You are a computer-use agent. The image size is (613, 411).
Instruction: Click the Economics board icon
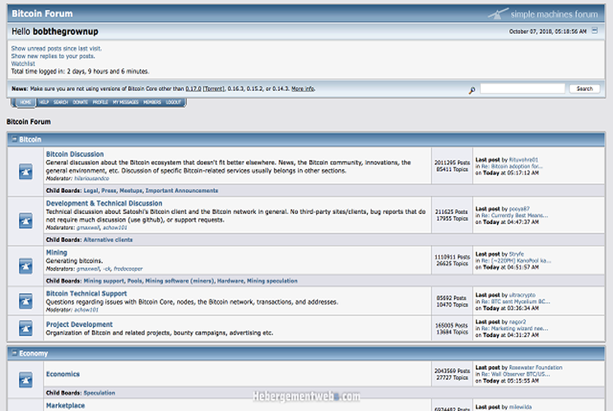(26, 380)
